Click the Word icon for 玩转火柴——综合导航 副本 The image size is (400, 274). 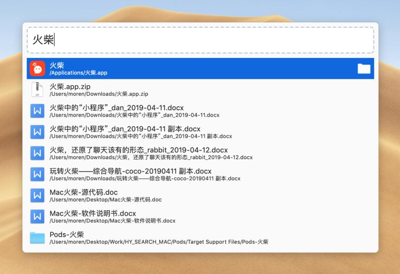pyautogui.click(x=37, y=174)
